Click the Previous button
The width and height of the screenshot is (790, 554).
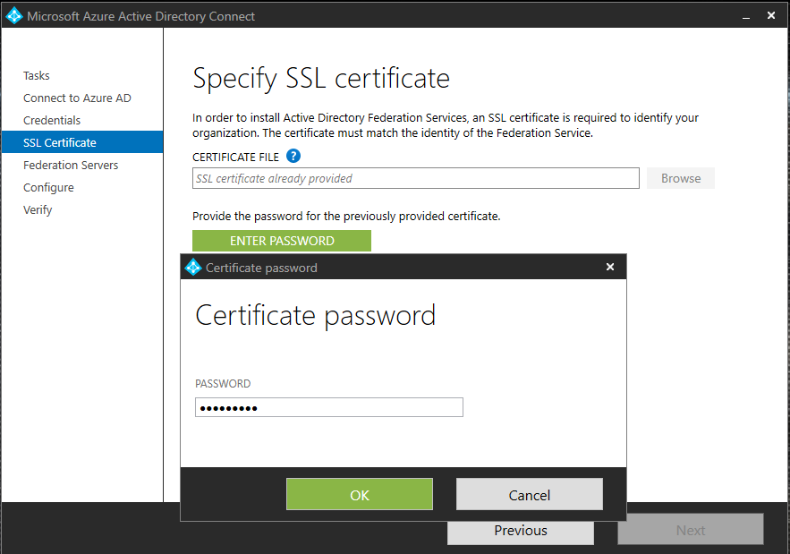[520, 530]
